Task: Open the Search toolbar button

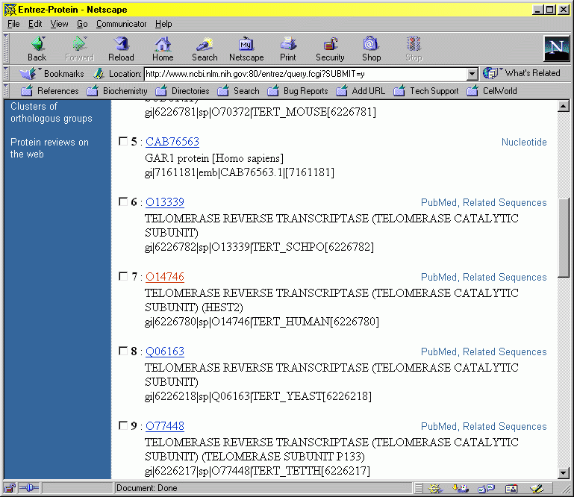Action: [205, 49]
